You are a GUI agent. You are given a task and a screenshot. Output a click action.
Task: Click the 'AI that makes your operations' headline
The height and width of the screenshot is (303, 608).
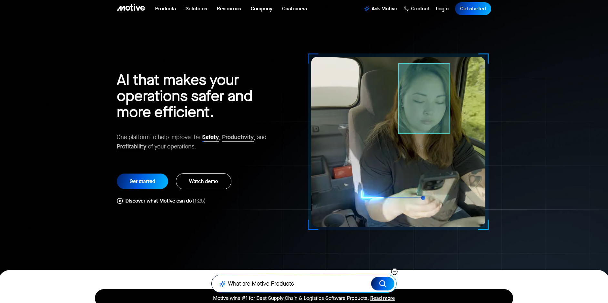(x=184, y=96)
